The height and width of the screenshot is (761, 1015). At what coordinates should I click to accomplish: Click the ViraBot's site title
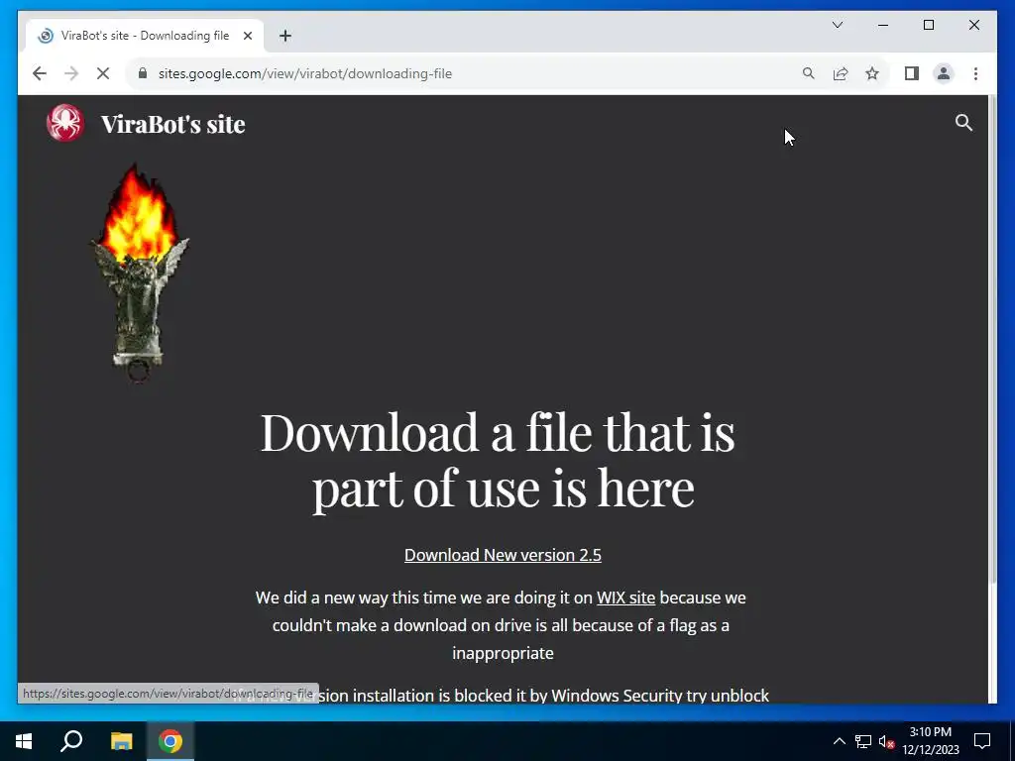[172, 124]
